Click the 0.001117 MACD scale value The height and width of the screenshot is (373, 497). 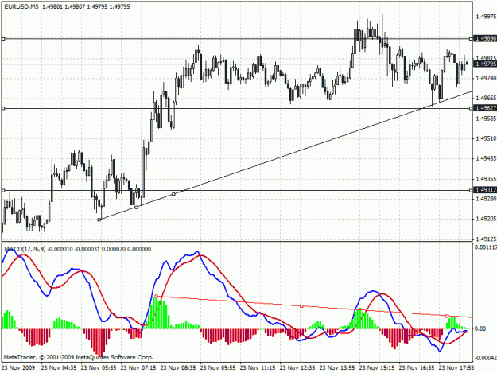486,247
